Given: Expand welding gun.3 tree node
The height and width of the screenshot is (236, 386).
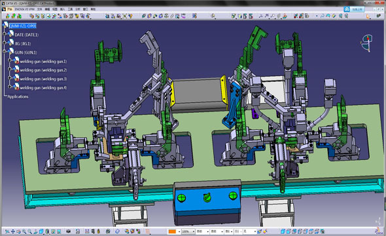Looking at the screenshot, I should click(10, 77).
